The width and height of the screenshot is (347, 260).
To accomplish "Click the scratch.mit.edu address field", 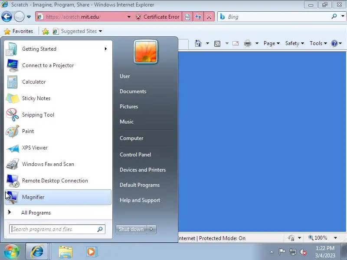I will (x=81, y=17).
